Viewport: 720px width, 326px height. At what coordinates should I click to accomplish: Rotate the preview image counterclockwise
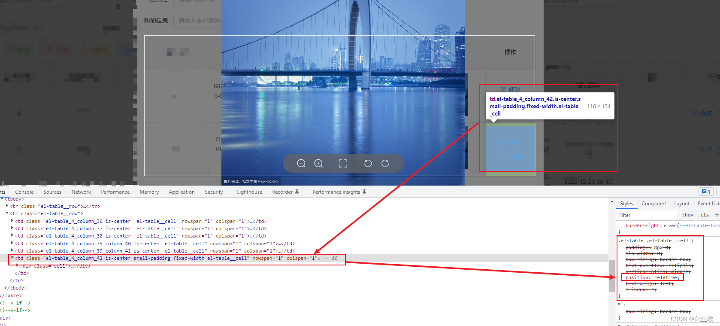368,163
